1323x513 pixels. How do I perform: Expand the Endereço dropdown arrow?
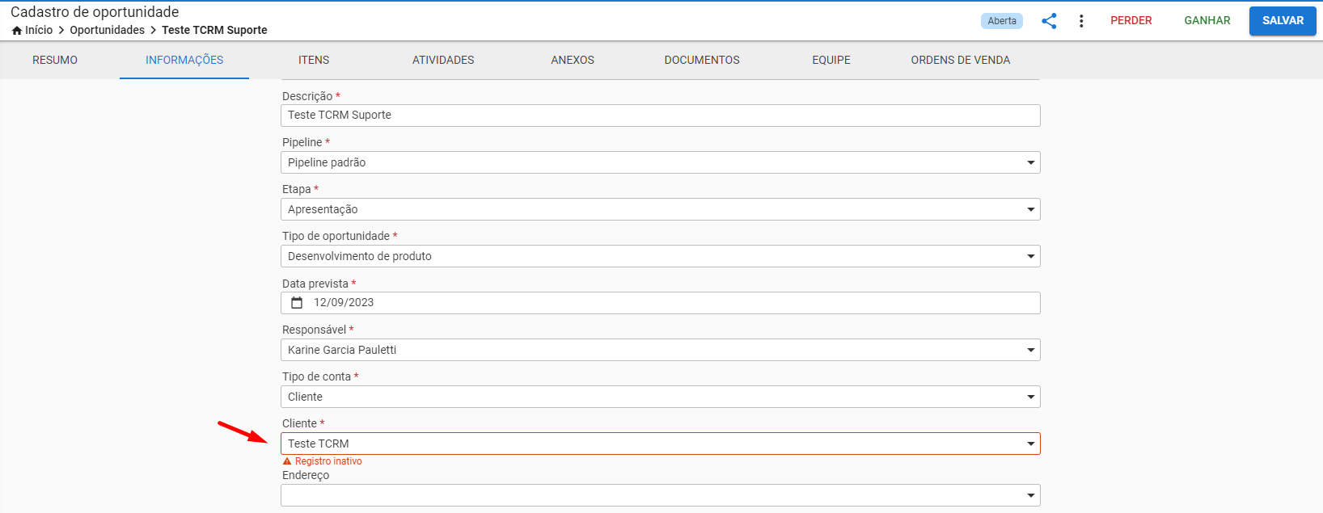click(1030, 496)
